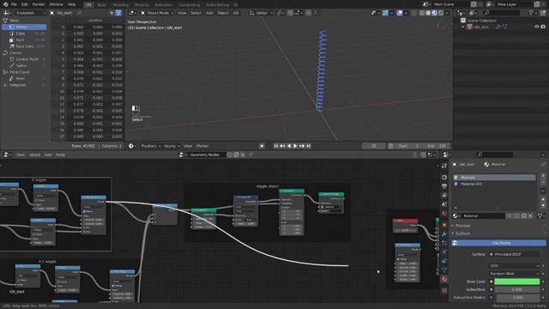Switch to wireframe shading mode
This screenshot has width=549, height=309.
point(422,13)
